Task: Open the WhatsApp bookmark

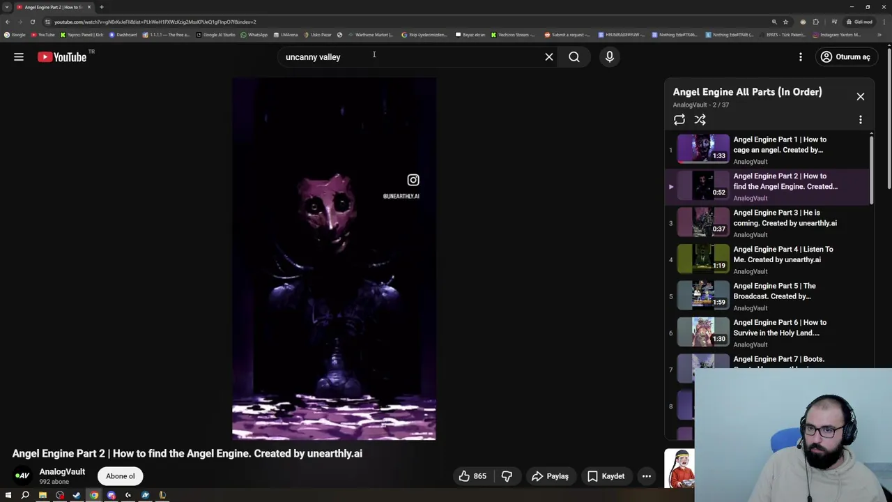Action: 254,35
